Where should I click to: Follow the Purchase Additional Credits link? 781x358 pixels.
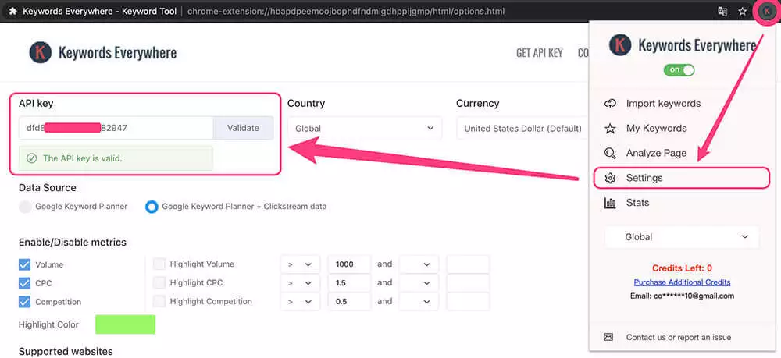point(682,282)
